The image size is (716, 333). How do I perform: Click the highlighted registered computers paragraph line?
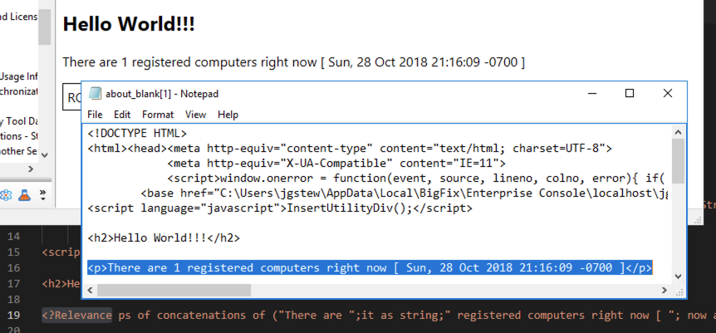370,267
